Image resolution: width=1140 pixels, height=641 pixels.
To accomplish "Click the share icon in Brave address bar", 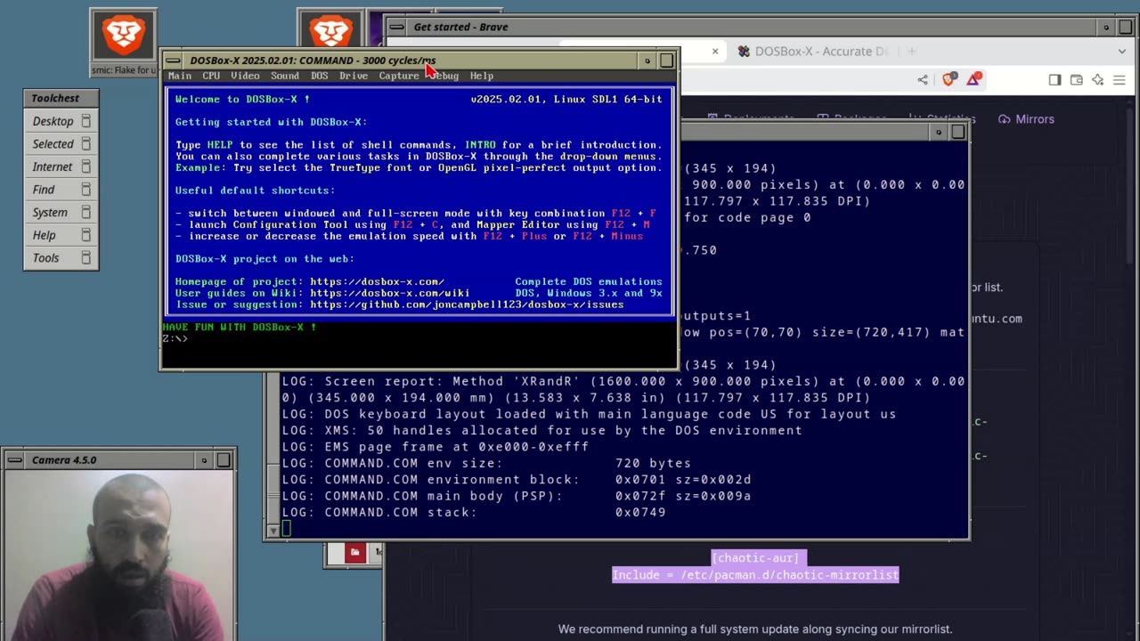I will click(x=923, y=79).
